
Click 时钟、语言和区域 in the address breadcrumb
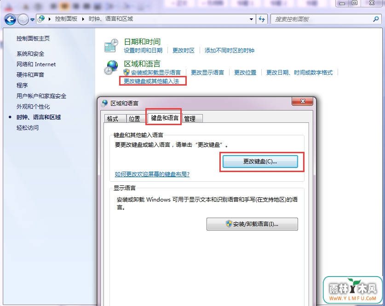tap(111, 19)
